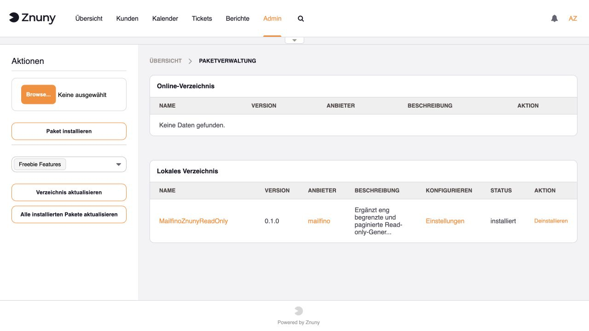Click the Browse... file button
Image resolution: width=589 pixels, height=331 pixels.
(x=39, y=95)
